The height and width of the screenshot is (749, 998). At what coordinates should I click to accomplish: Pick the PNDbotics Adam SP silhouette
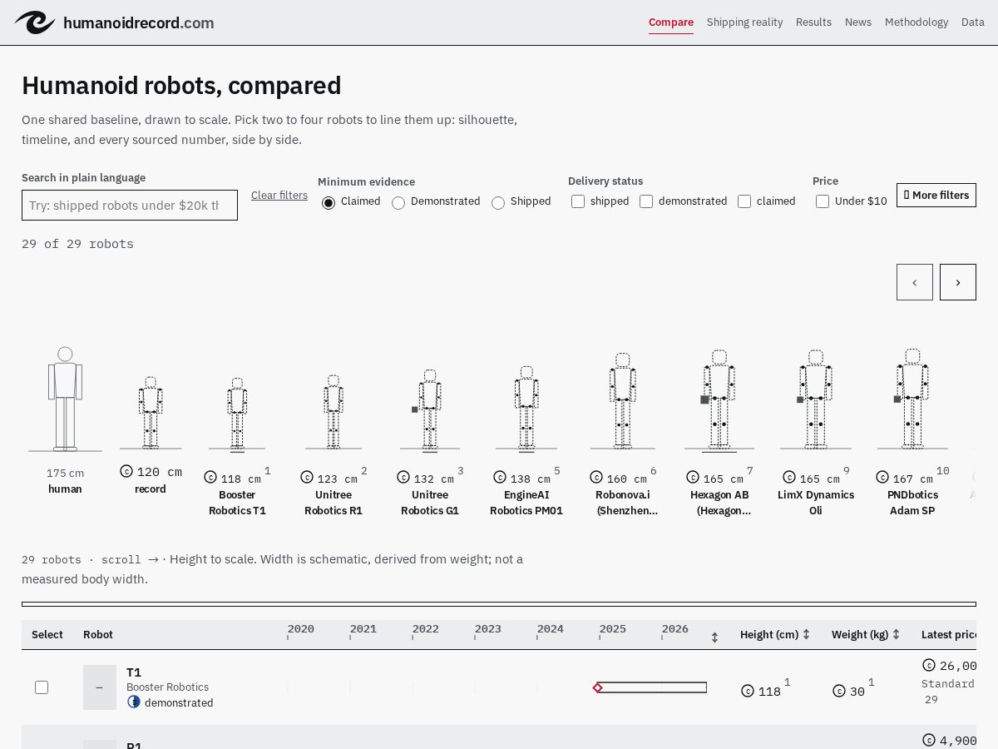(x=912, y=399)
